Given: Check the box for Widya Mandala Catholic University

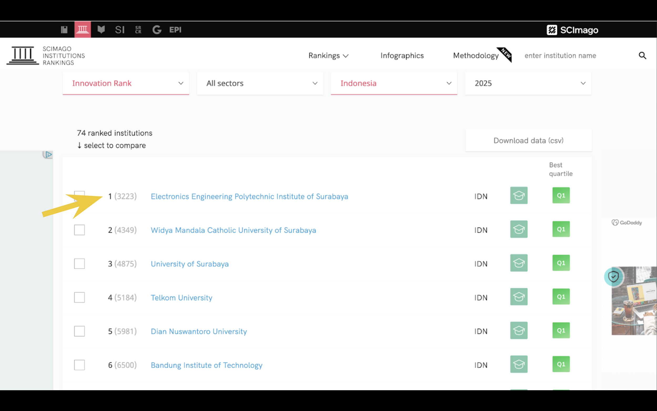Looking at the screenshot, I should click(79, 230).
